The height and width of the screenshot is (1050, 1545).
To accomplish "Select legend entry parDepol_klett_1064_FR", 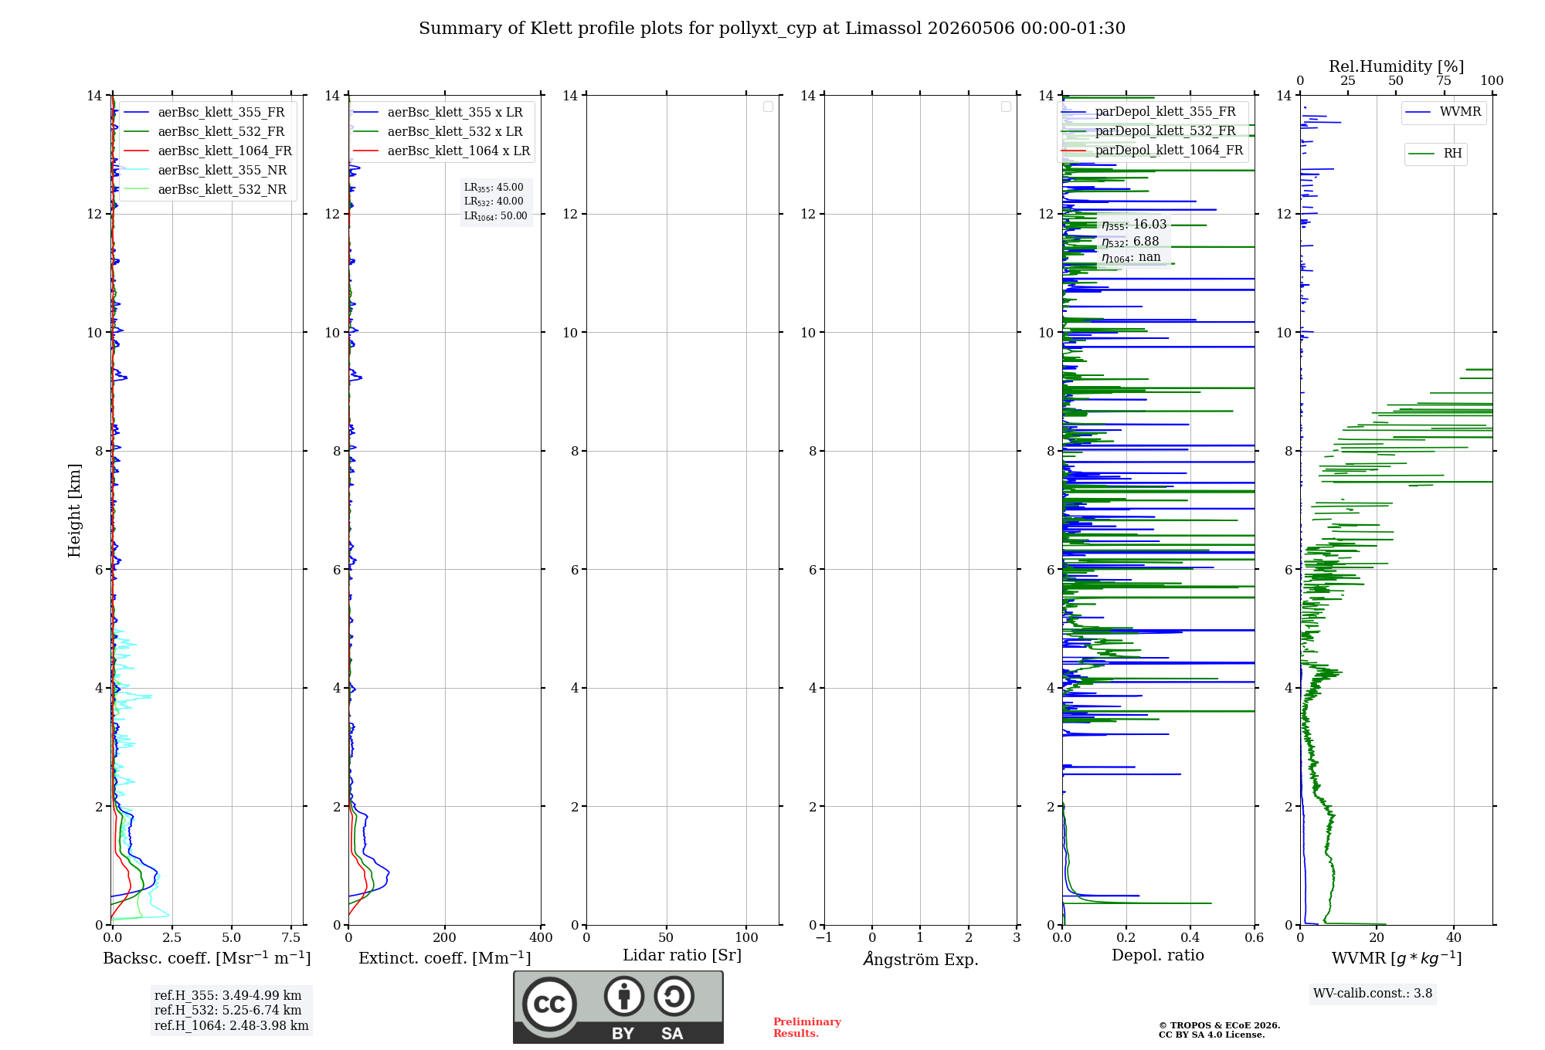I will [1153, 151].
